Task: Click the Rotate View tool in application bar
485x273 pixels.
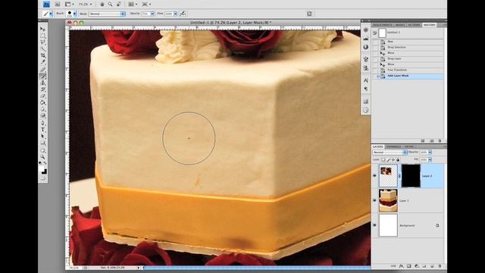Action: [119, 5]
